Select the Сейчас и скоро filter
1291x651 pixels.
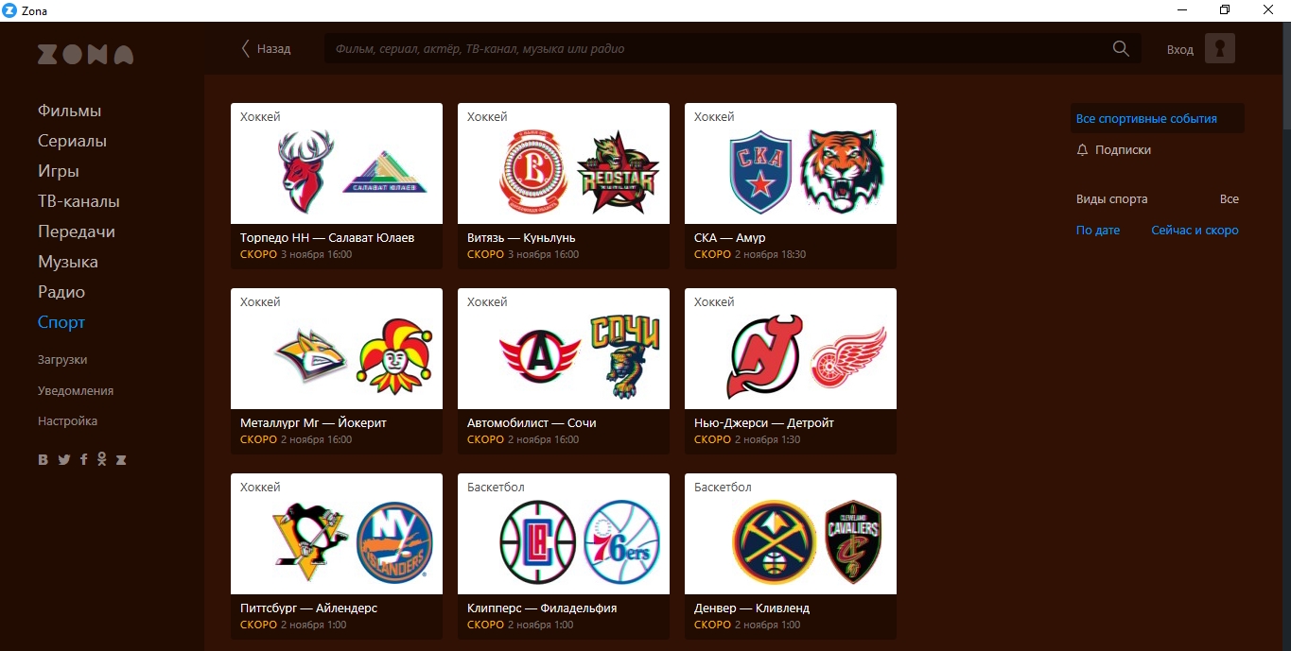(x=1195, y=231)
